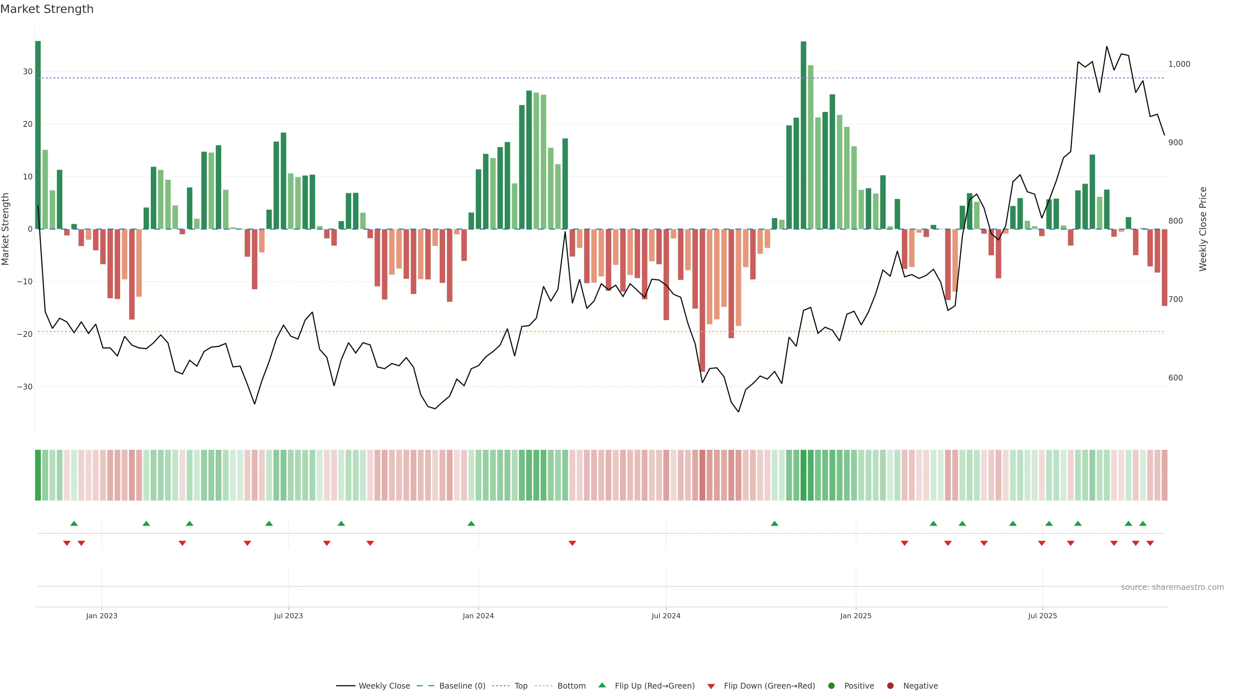This screenshot has height=697, width=1240.
Task: Click flip-up marker just before Jan 2024
Action: click(x=471, y=523)
